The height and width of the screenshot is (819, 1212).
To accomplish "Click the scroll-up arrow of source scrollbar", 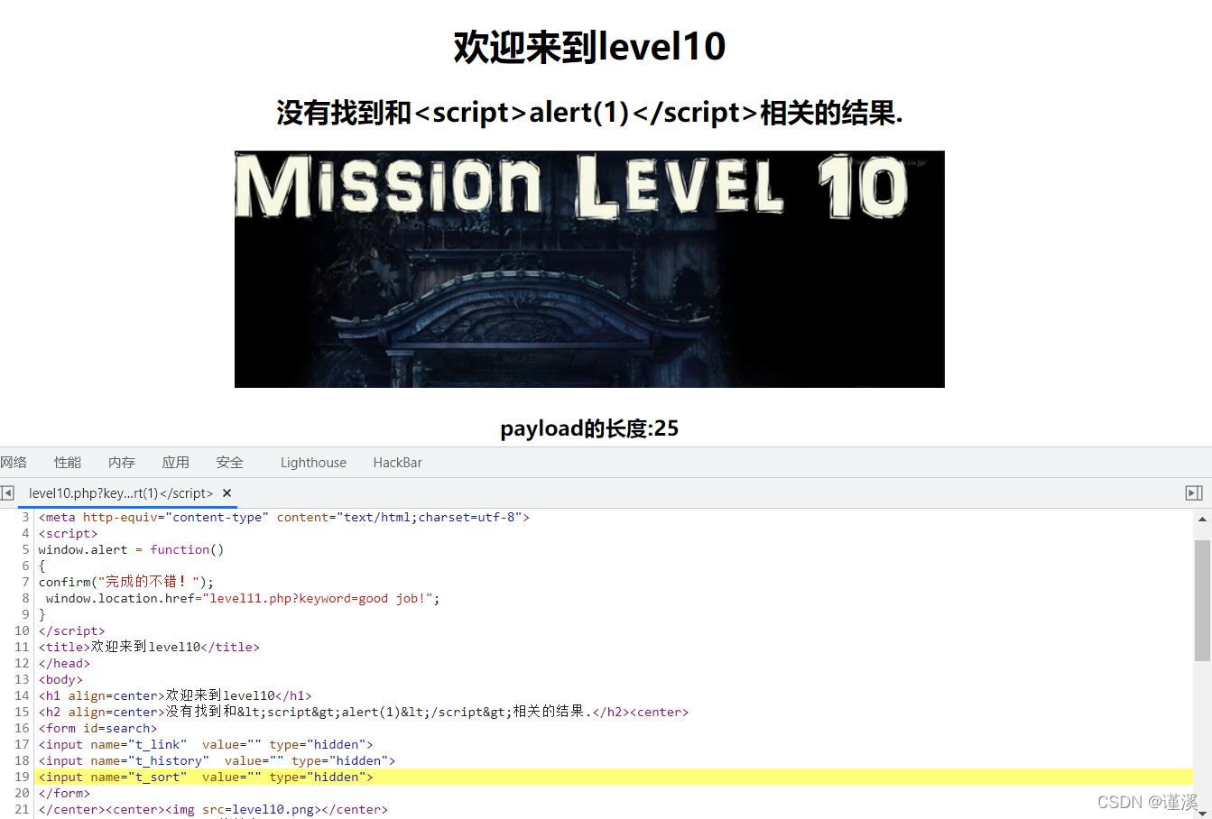I will 1202,519.
